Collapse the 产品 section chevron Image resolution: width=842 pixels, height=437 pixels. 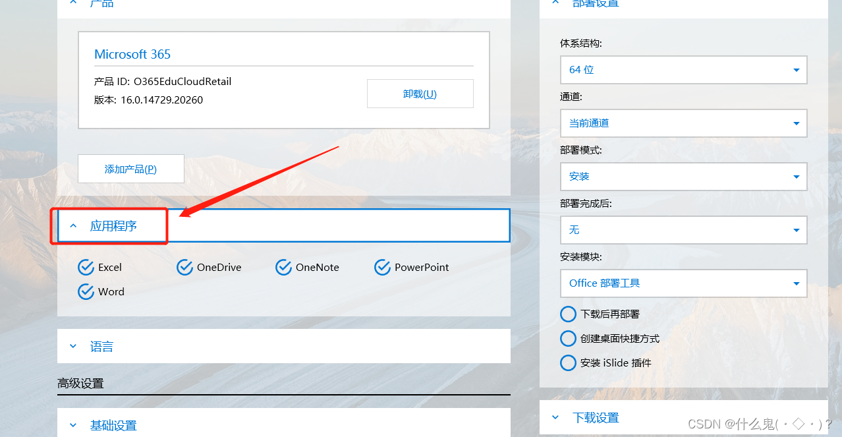[x=72, y=3]
